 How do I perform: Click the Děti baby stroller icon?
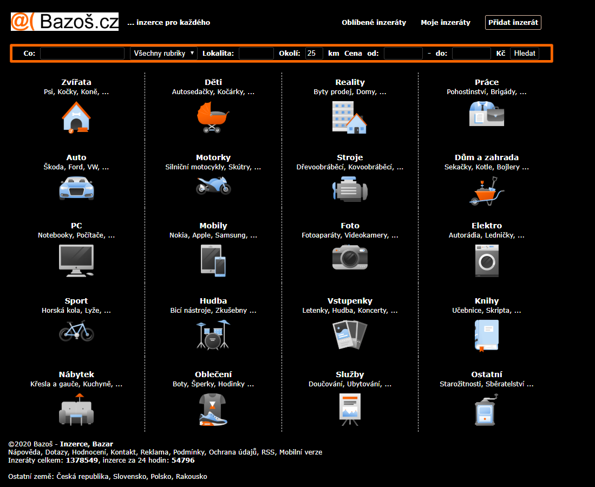pos(213,117)
